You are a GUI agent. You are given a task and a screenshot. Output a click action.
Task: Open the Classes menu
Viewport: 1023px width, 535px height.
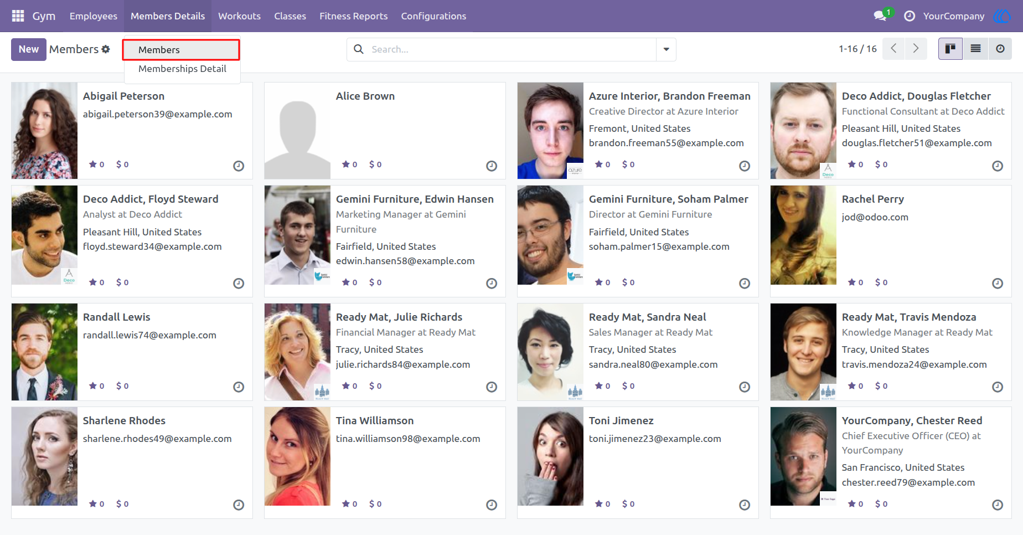(x=290, y=16)
